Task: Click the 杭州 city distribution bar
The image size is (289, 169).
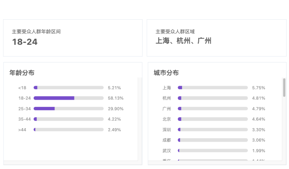Action: (x=213, y=98)
